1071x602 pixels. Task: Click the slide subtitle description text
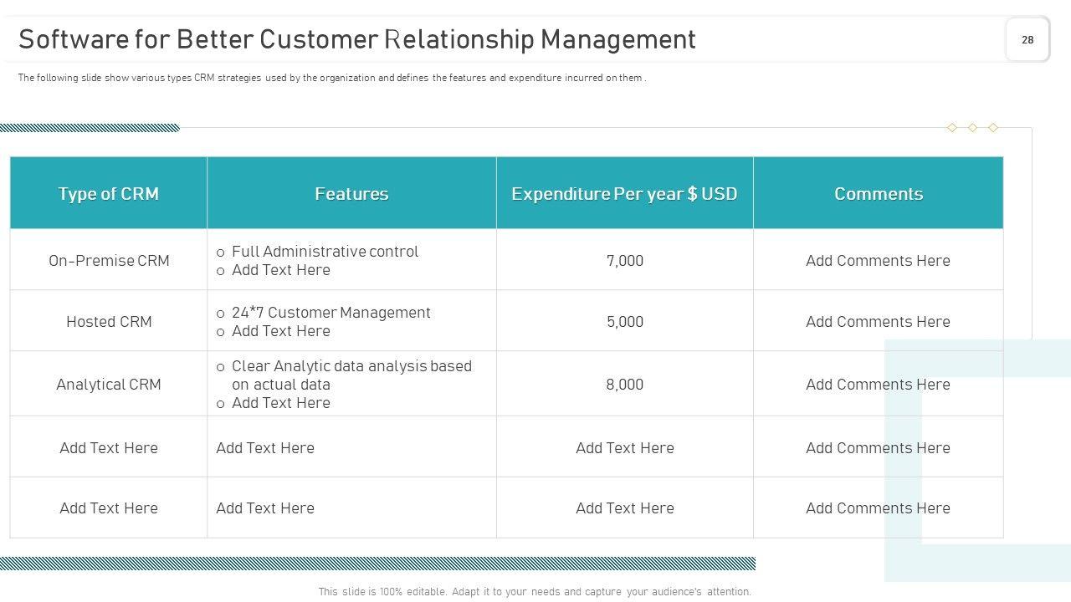[332, 78]
